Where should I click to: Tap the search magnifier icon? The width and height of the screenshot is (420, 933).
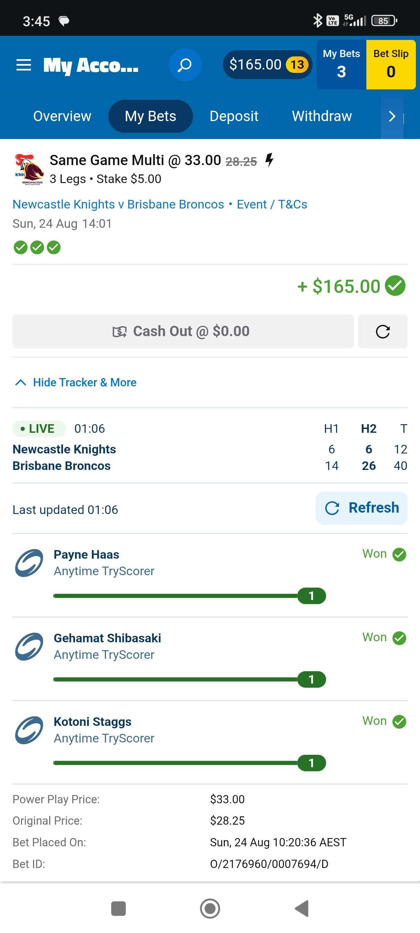(x=185, y=65)
